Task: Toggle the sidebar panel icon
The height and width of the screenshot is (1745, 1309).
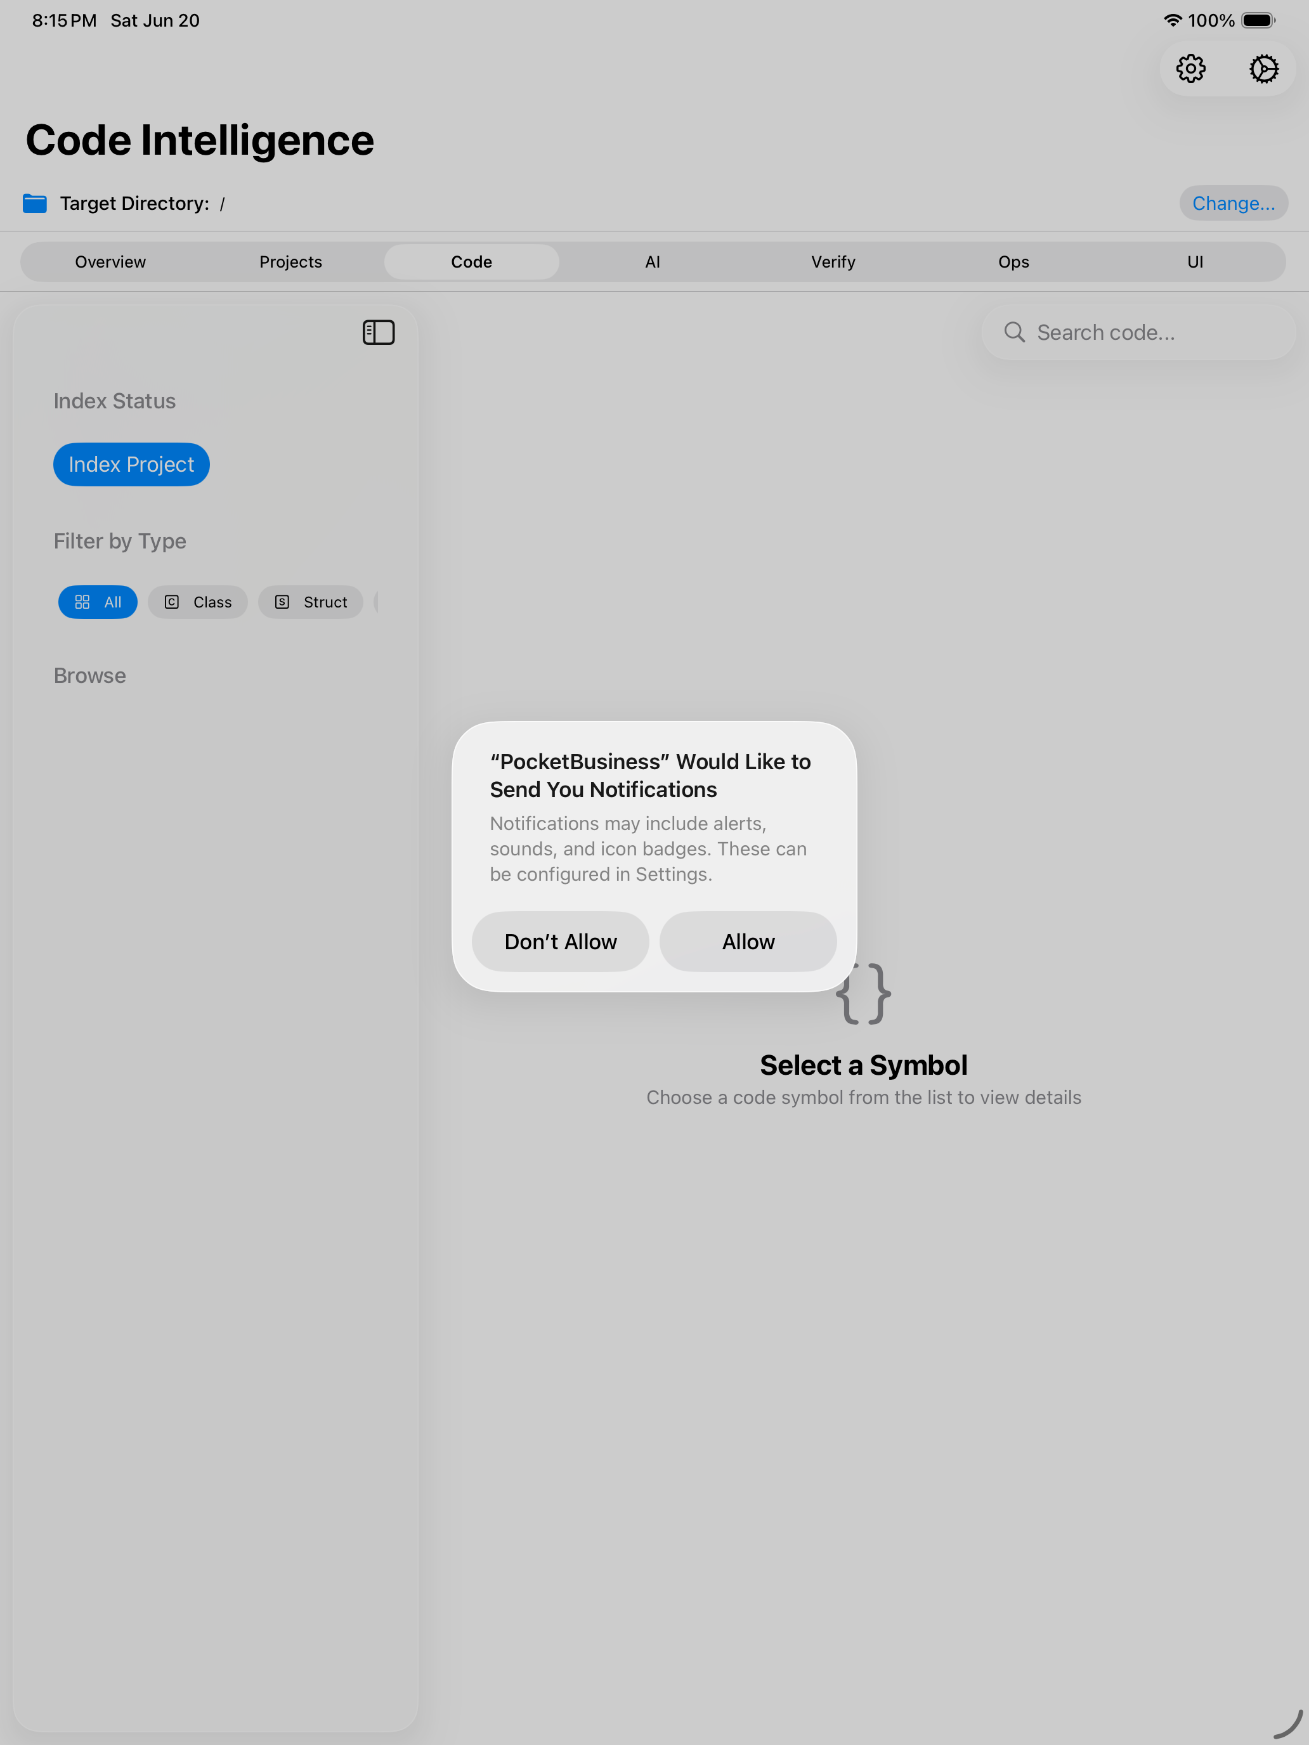Action: tap(379, 332)
